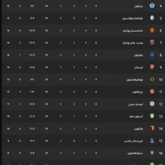Viewport: 165px width, 165px height.
Task: Select the rank 10 table row
Action: (x=83, y=79)
